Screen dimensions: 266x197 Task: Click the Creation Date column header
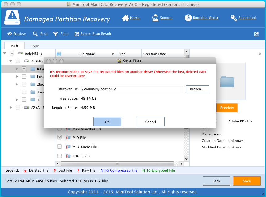tap(163, 54)
